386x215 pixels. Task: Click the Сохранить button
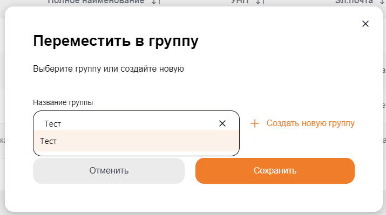point(275,170)
